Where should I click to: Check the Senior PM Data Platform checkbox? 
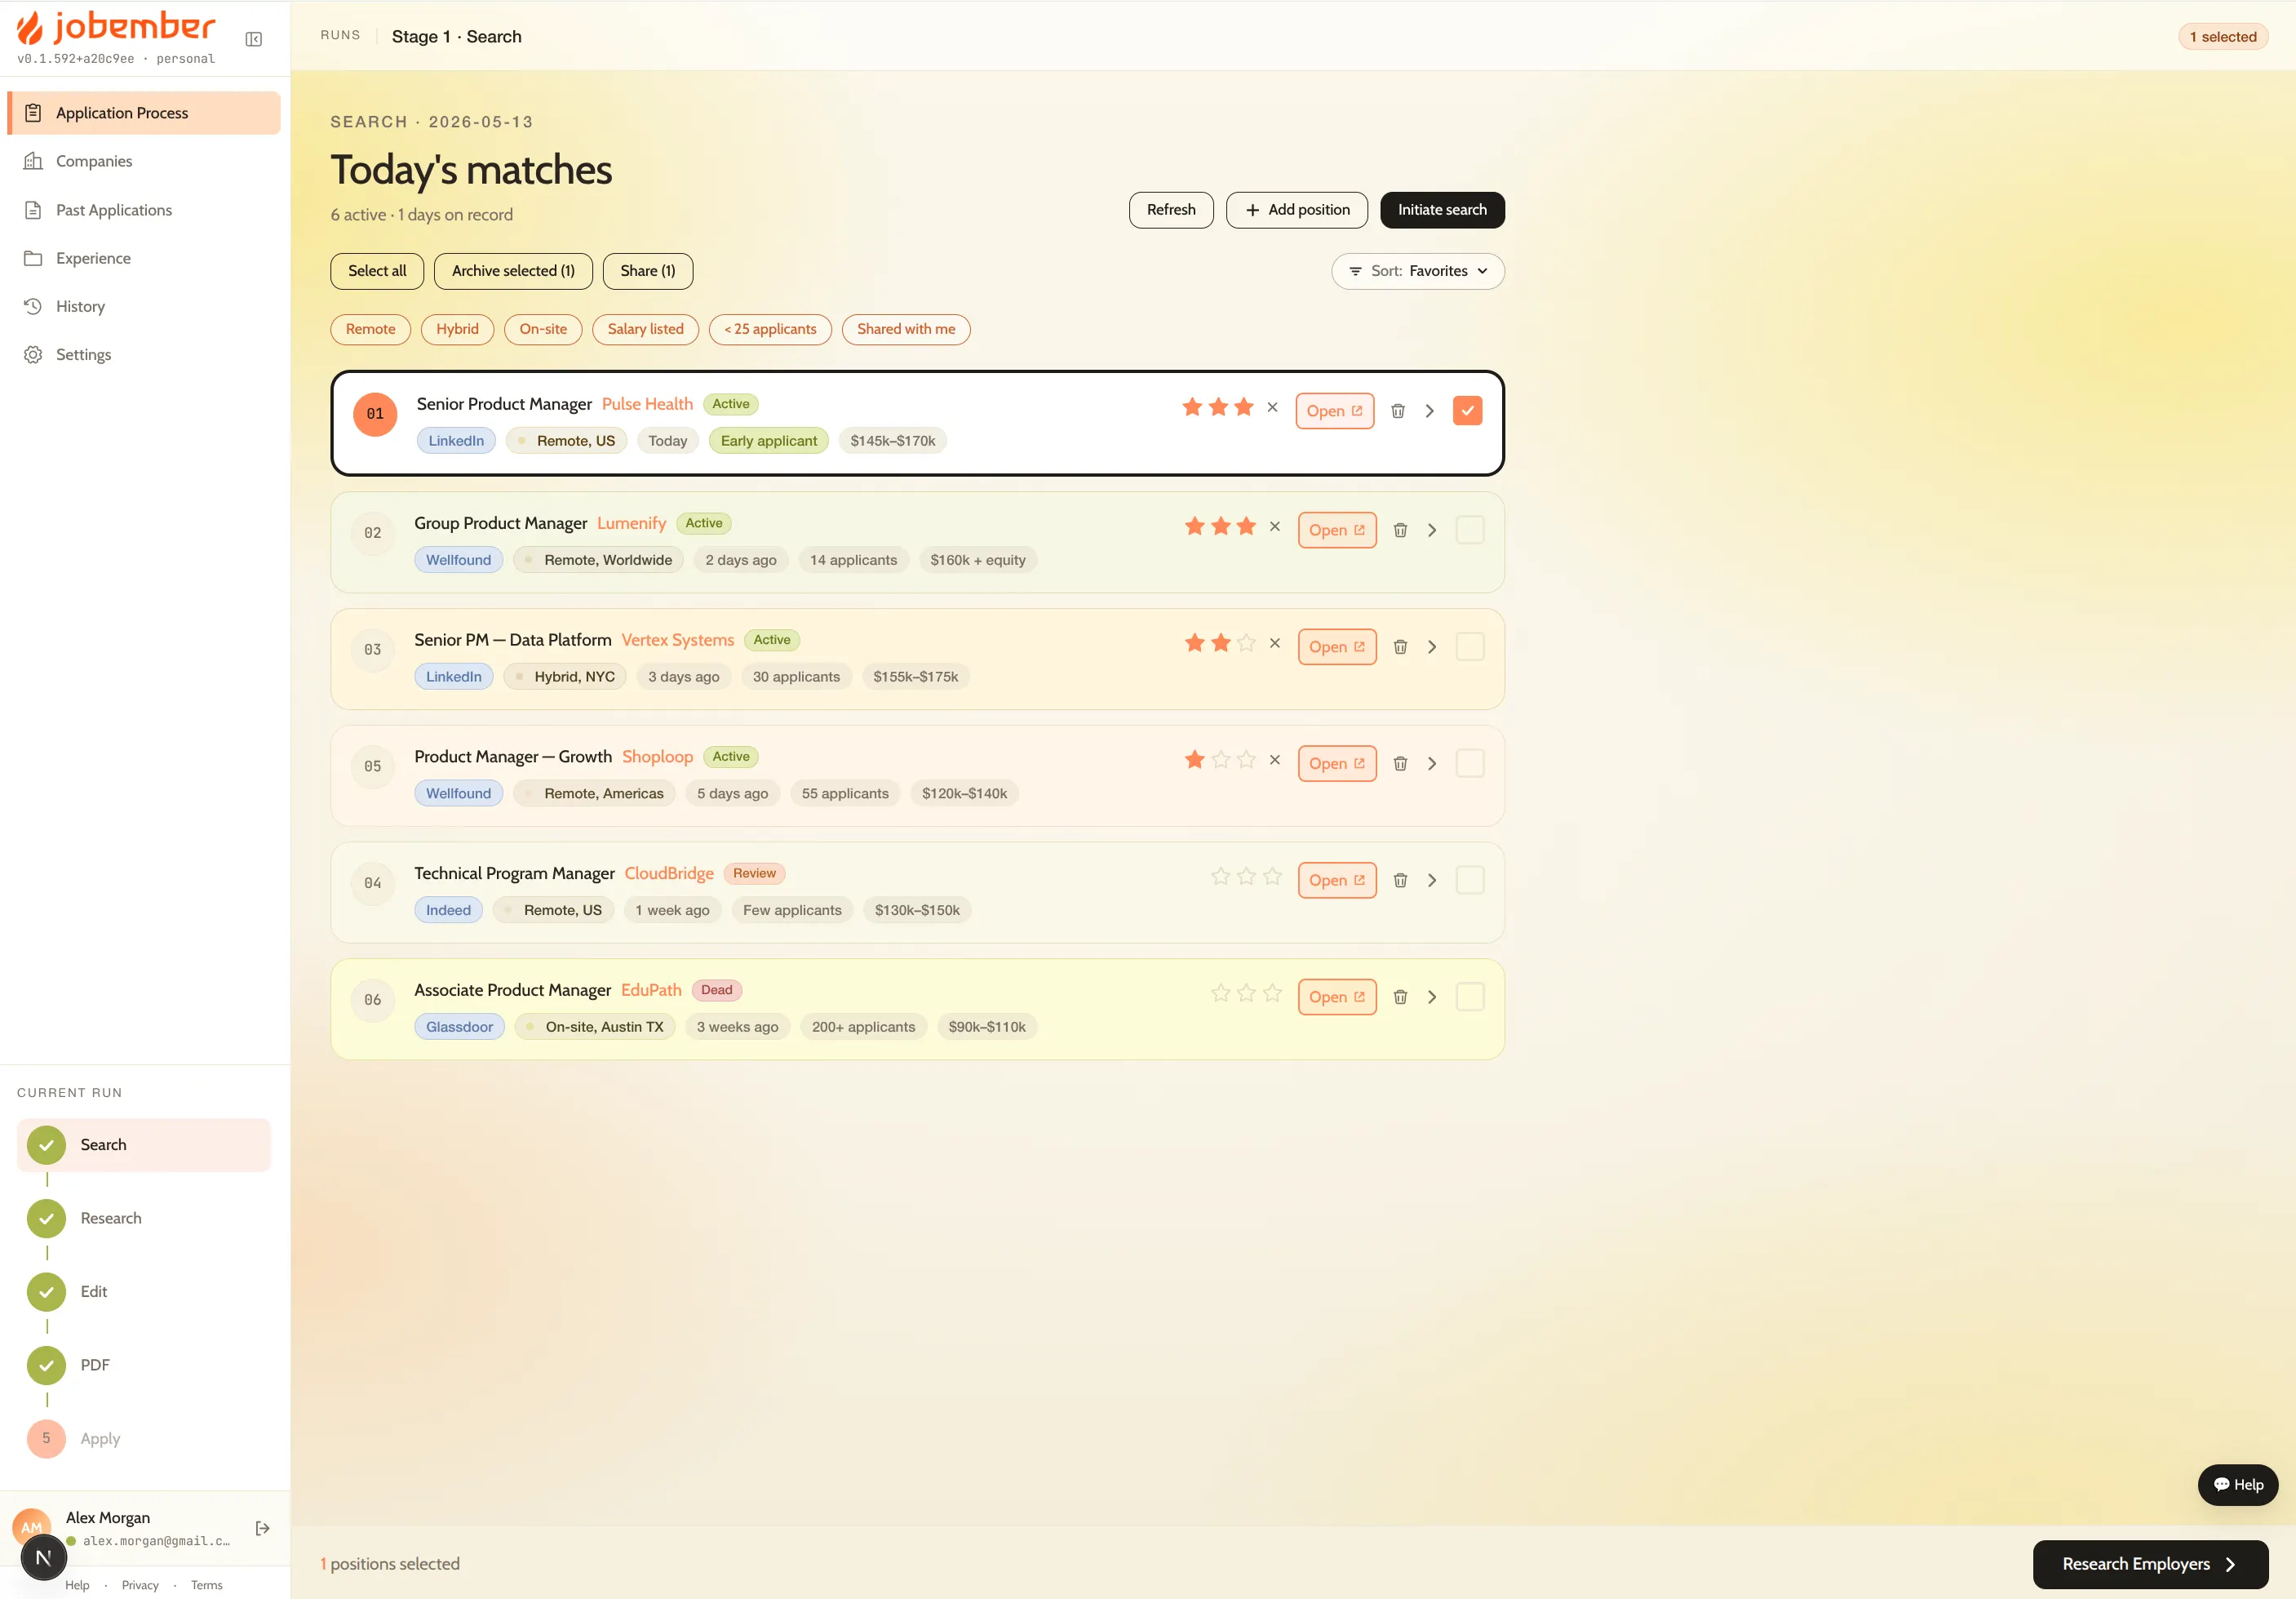[1469, 647]
